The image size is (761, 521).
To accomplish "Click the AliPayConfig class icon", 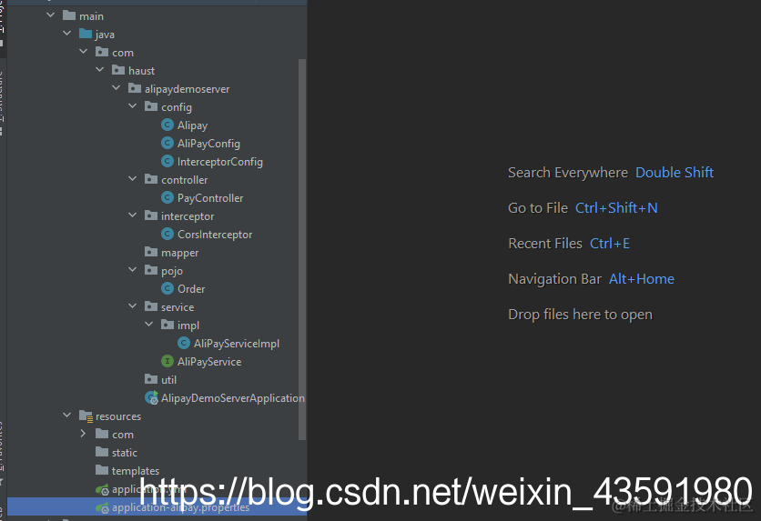I will pyautogui.click(x=167, y=143).
